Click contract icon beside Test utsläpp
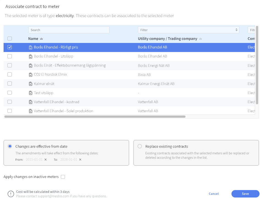 tap(31, 93)
